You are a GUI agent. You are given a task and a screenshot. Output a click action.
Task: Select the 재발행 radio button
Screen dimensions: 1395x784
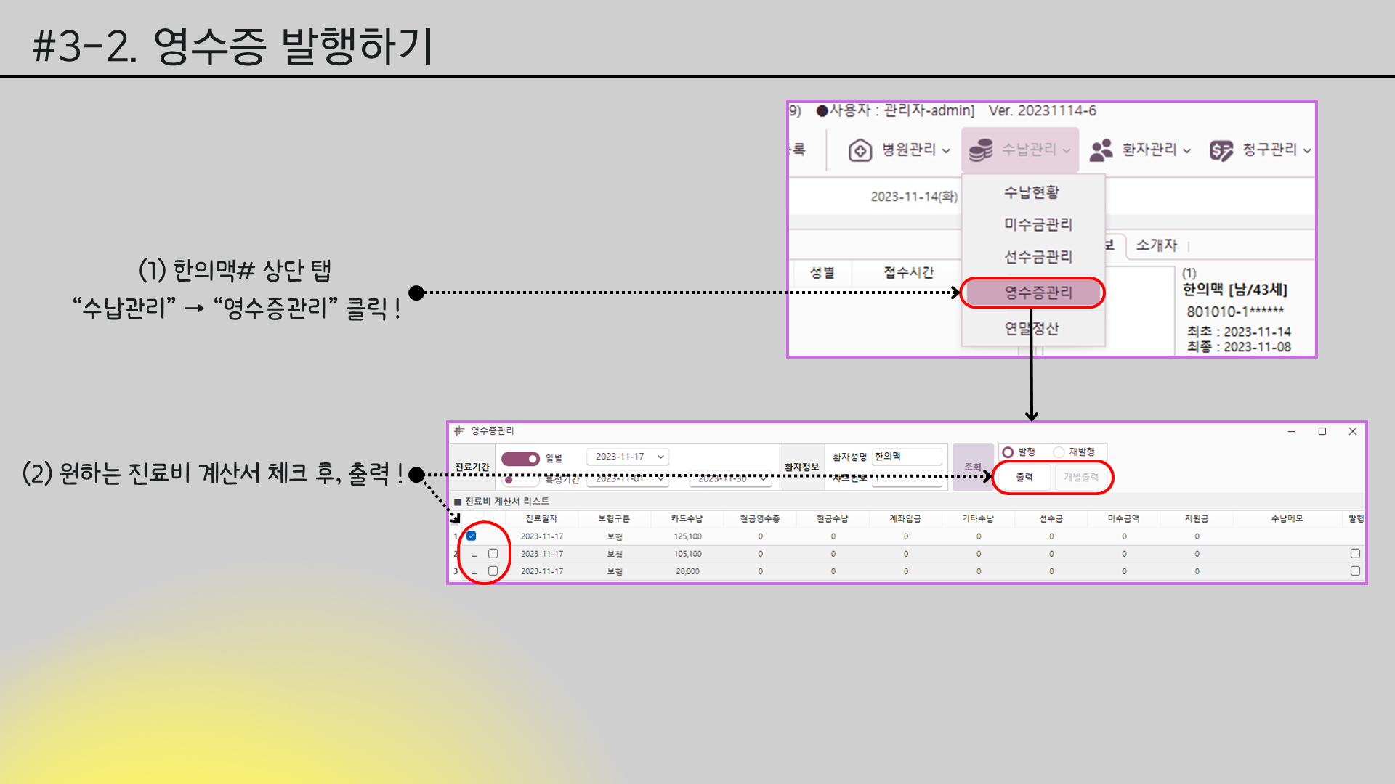[x=1059, y=452]
